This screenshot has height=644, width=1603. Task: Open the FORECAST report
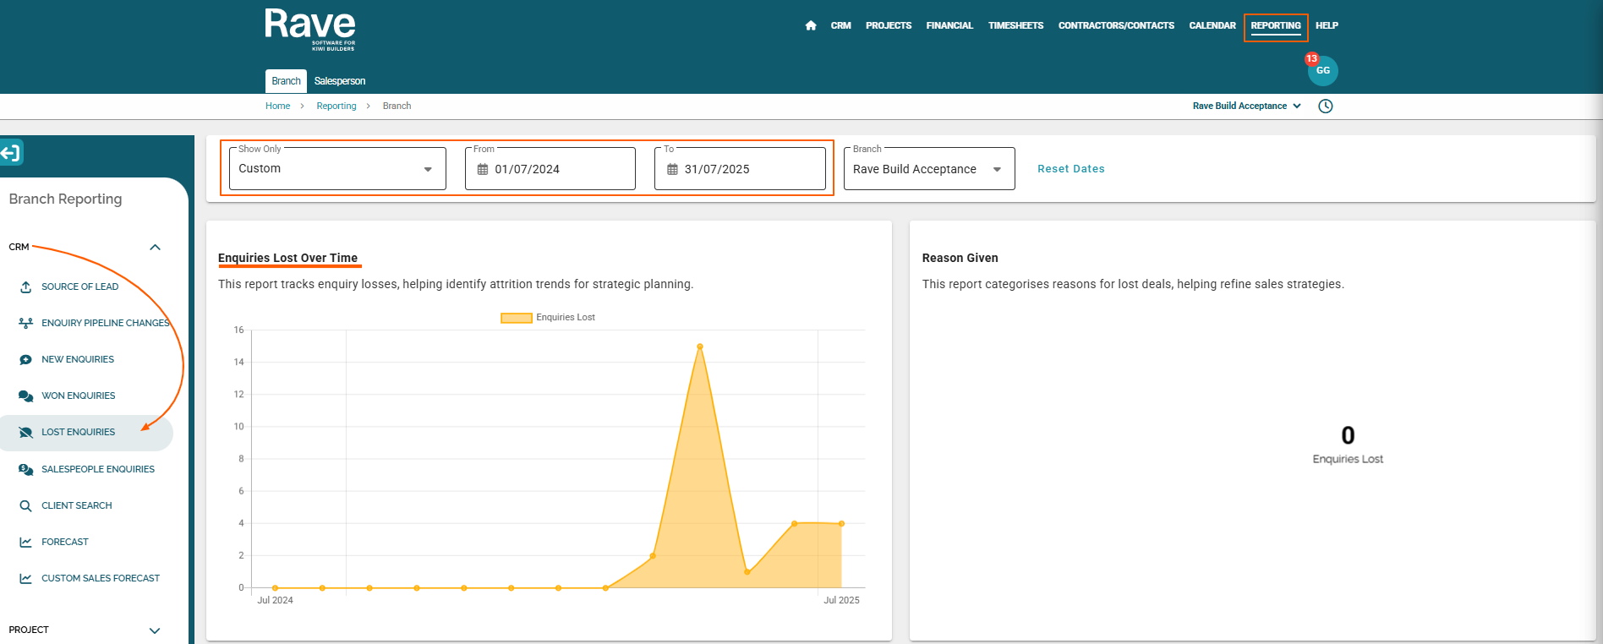tap(65, 543)
